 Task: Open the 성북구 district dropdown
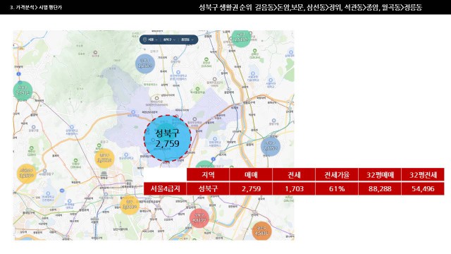tap(169, 40)
